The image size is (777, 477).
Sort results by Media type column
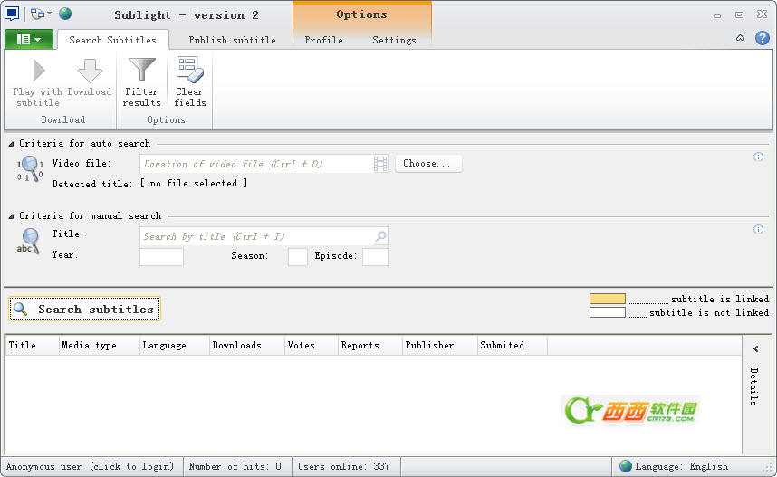tap(100, 345)
